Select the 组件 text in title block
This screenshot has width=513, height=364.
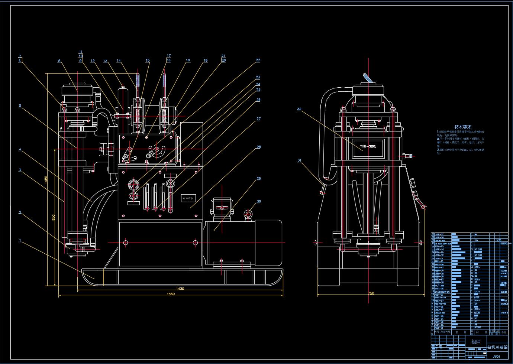[476, 342]
